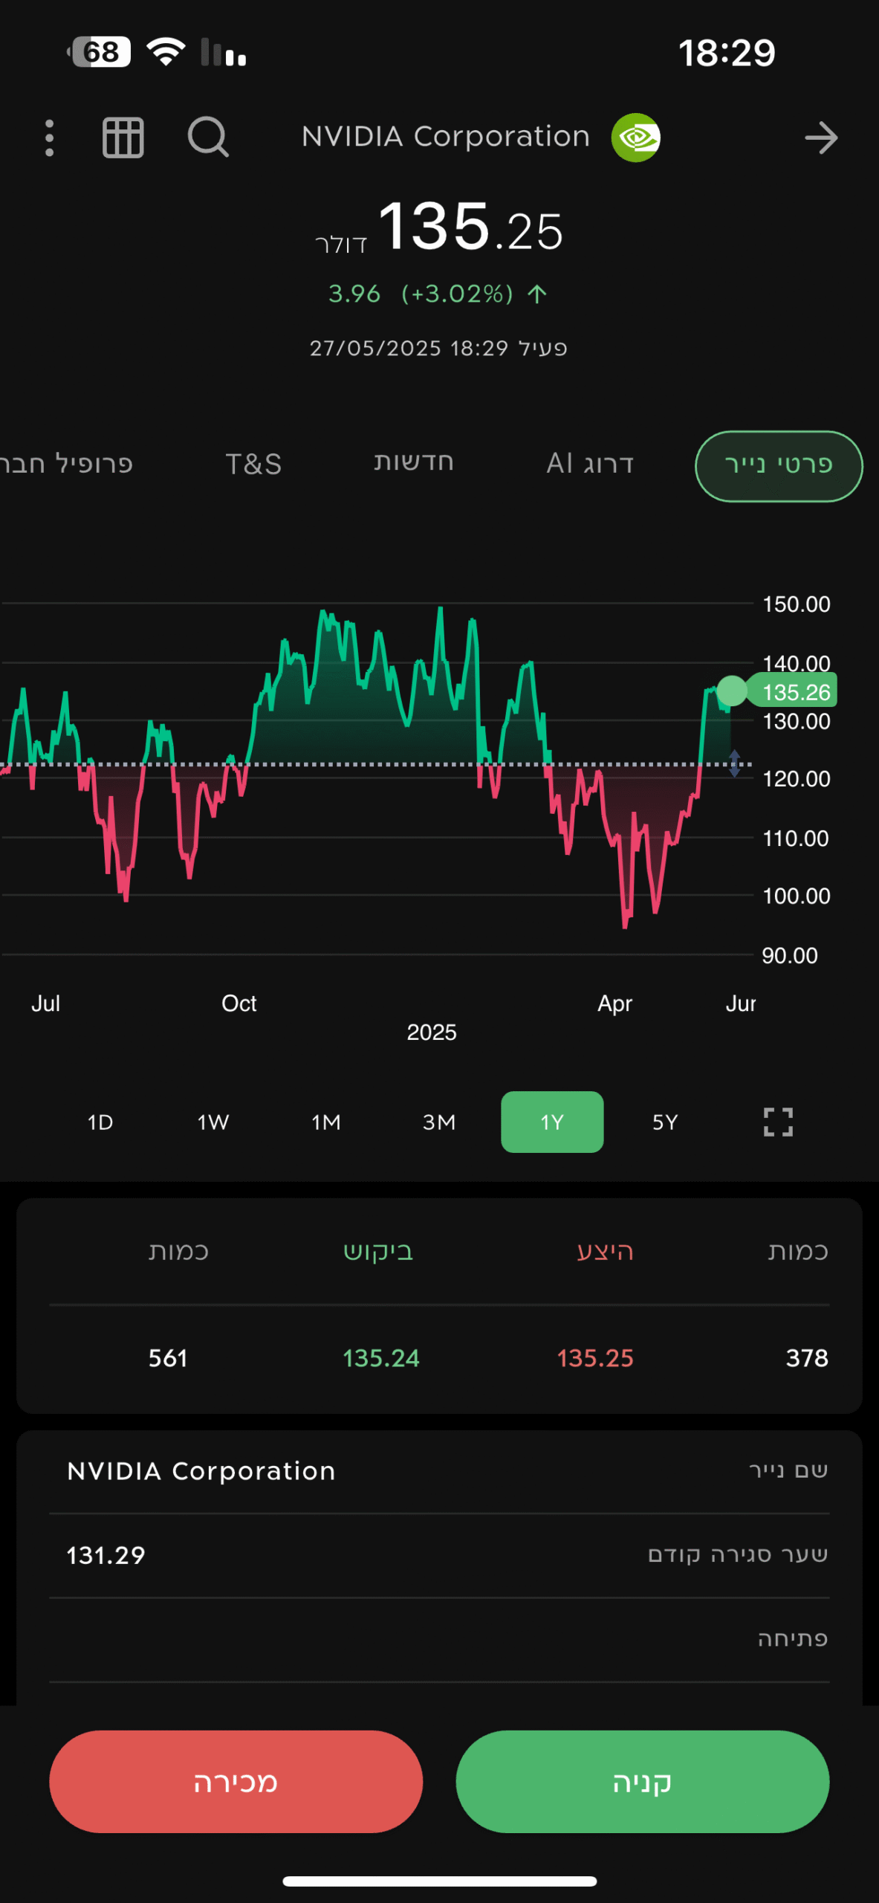Viewport: 879px width, 1903px height.
Task: Tap the main price 135.25 דולר
Action: [439, 227]
